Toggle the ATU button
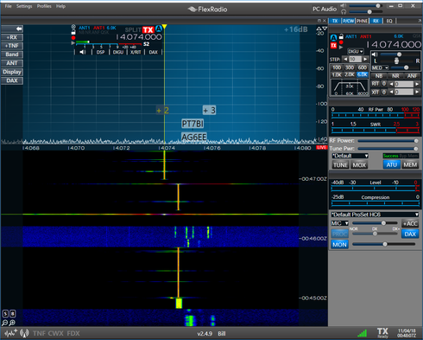423x340 pixels. 391,164
